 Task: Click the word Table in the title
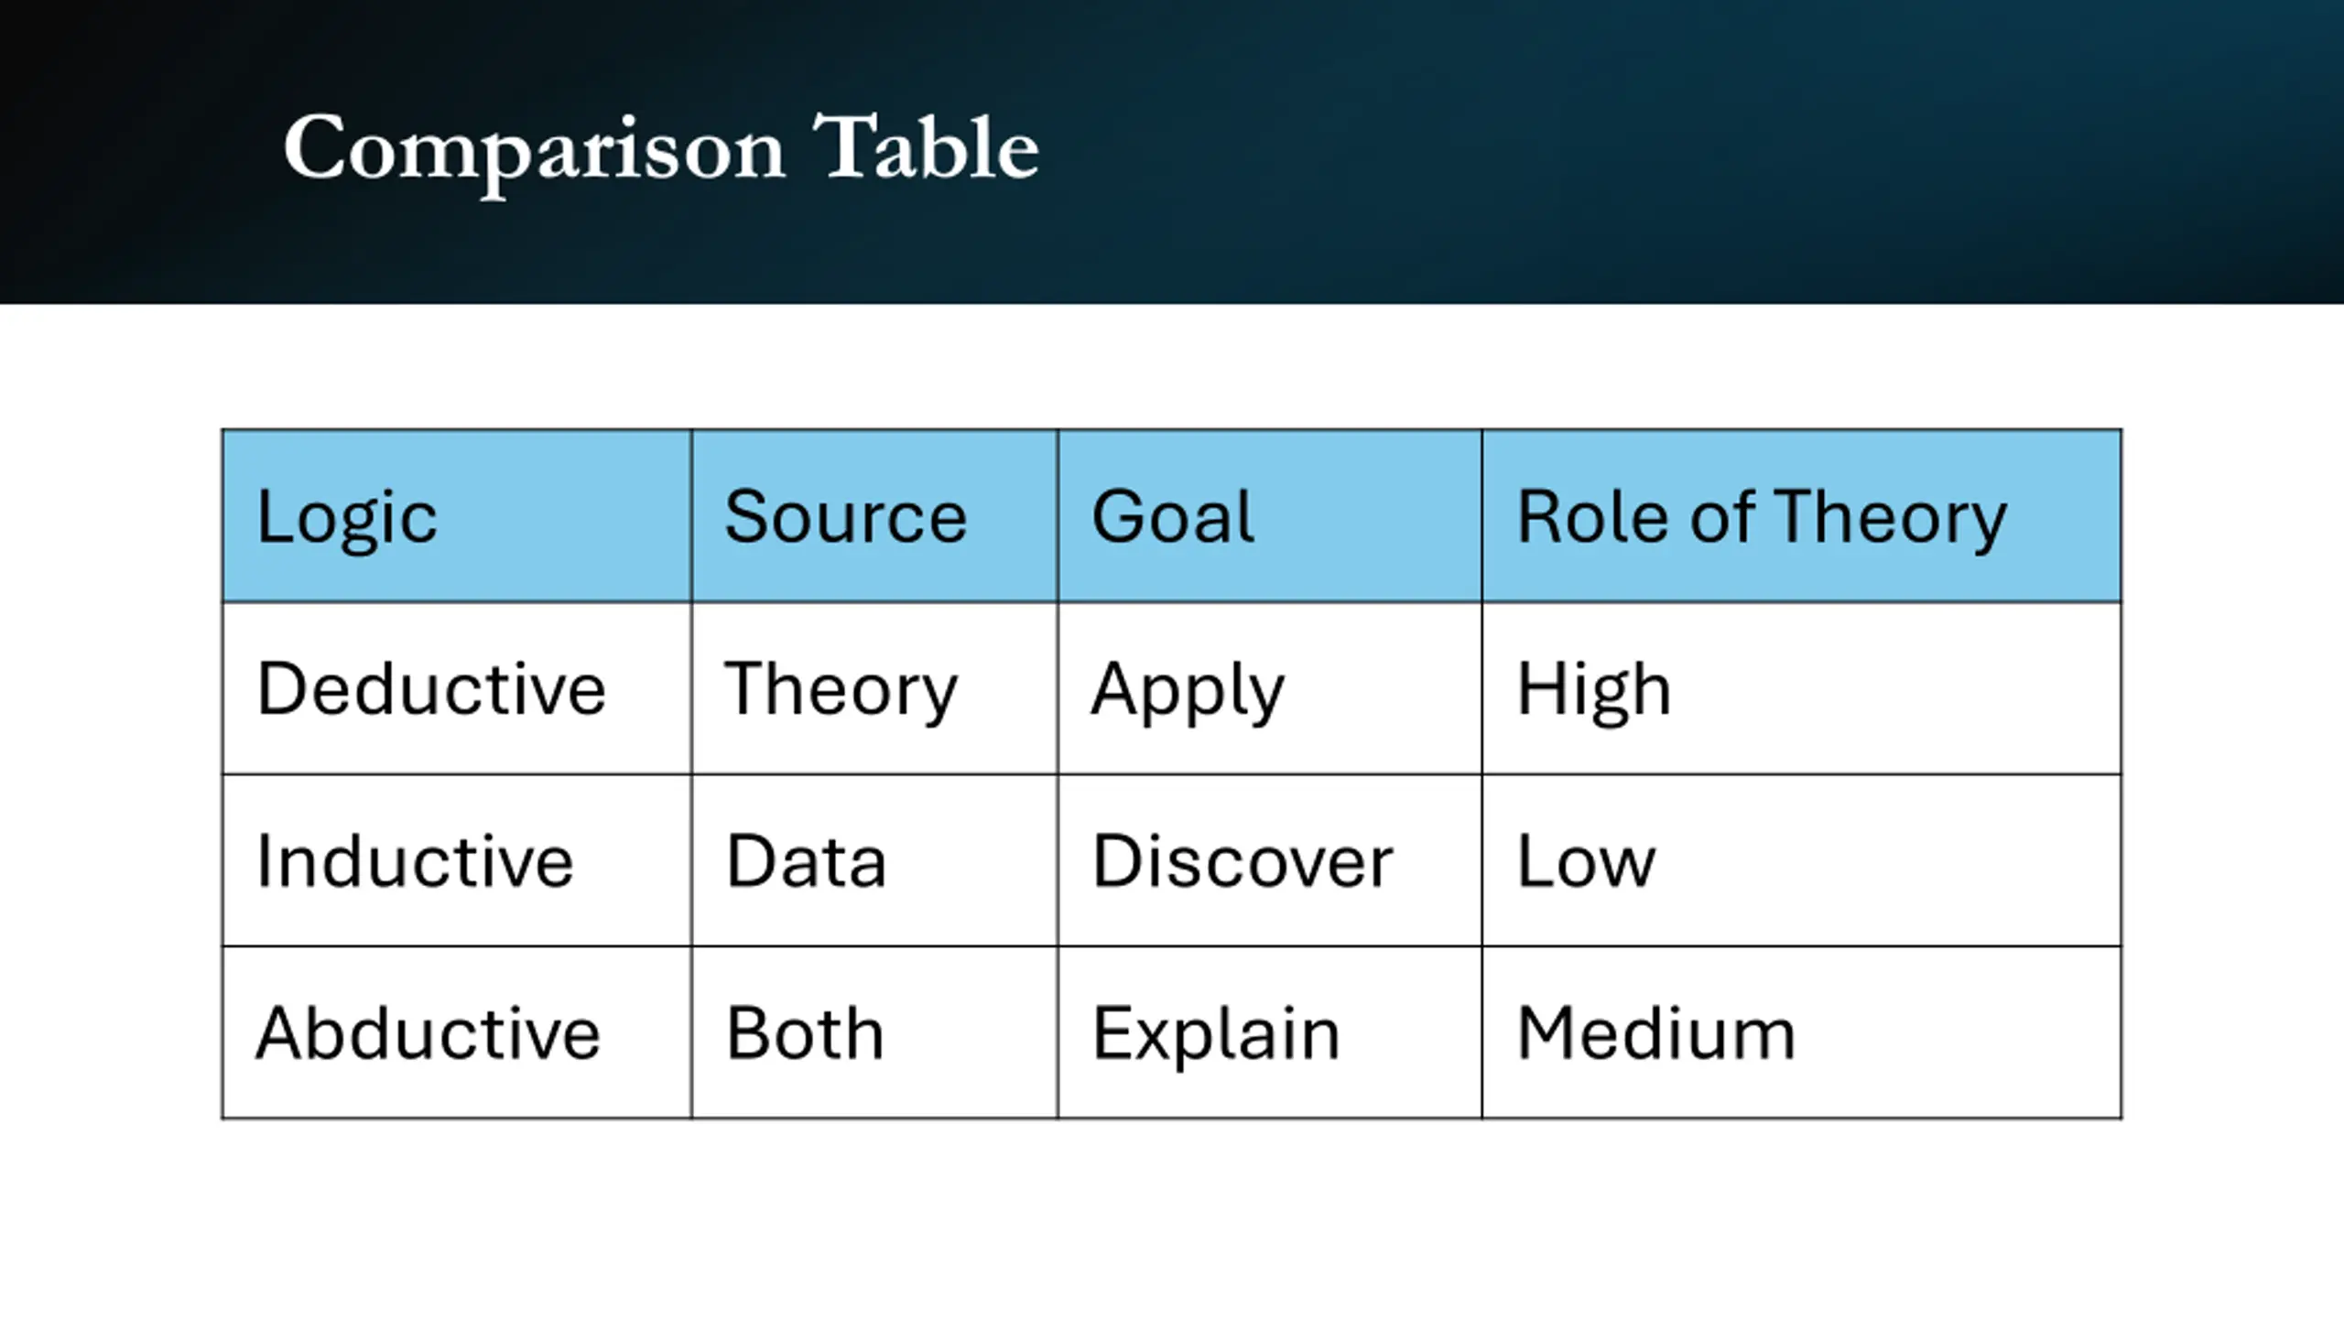click(926, 146)
